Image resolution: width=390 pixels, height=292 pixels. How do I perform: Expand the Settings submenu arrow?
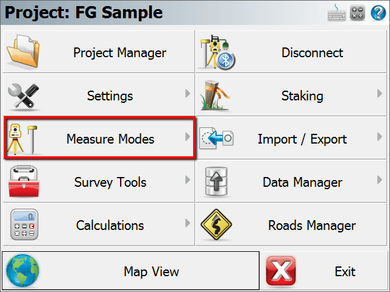tap(188, 94)
